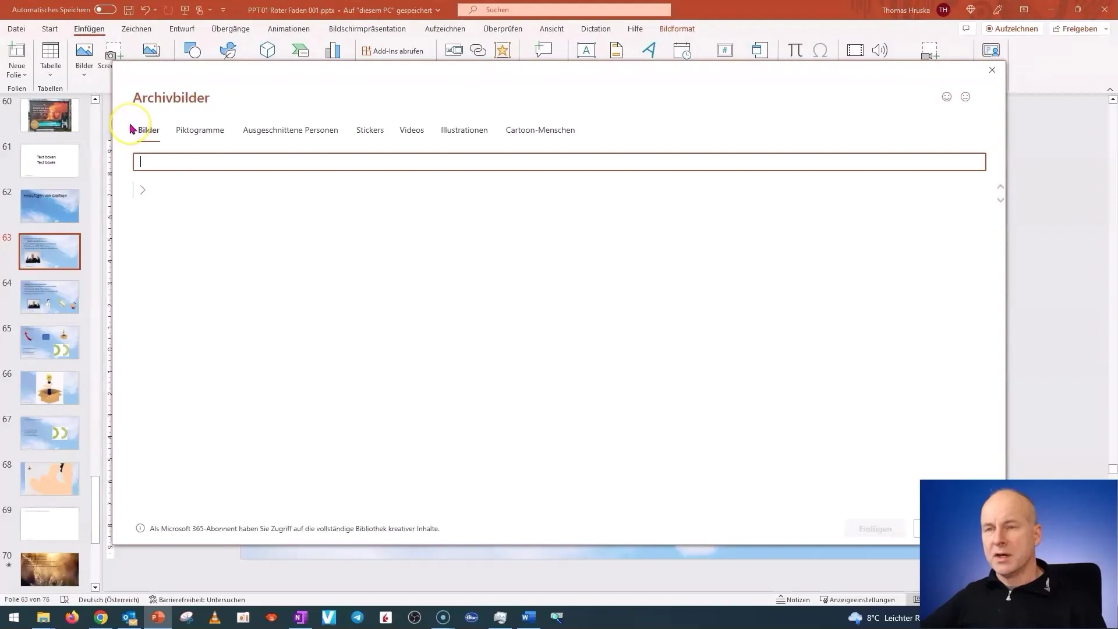Click the stock image search field
Image resolution: width=1118 pixels, height=629 pixels.
pyautogui.click(x=559, y=162)
